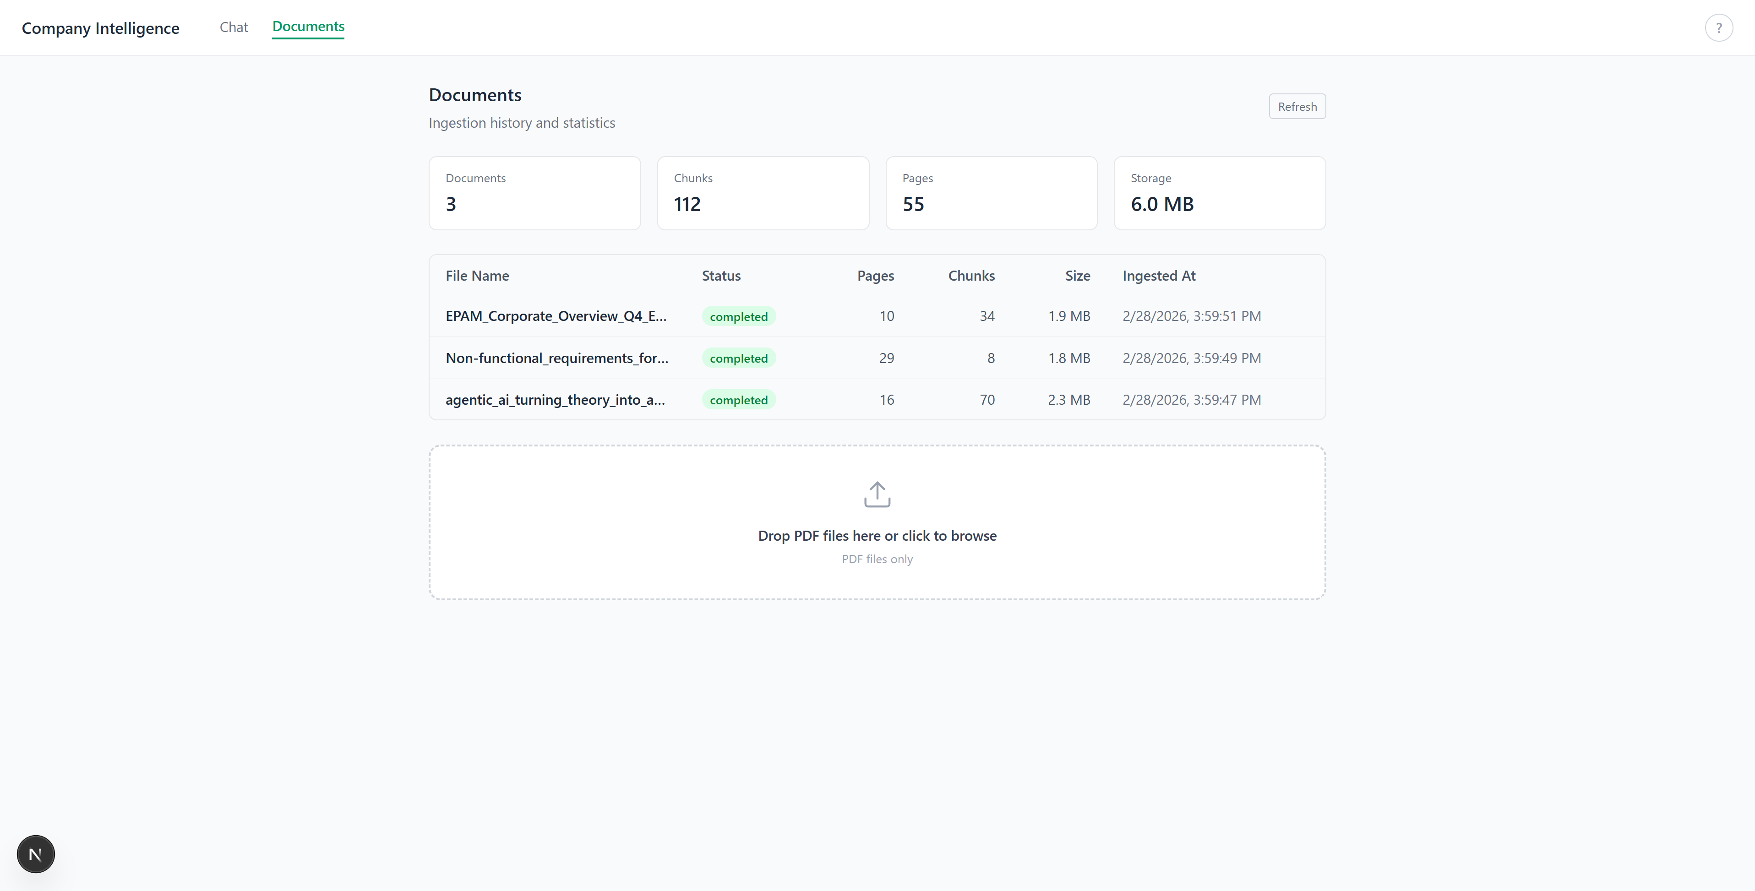Click the Company Intelligence title
Image resolution: width=1755 pixels, height=891 pixels.
click(x=101, y=28)
